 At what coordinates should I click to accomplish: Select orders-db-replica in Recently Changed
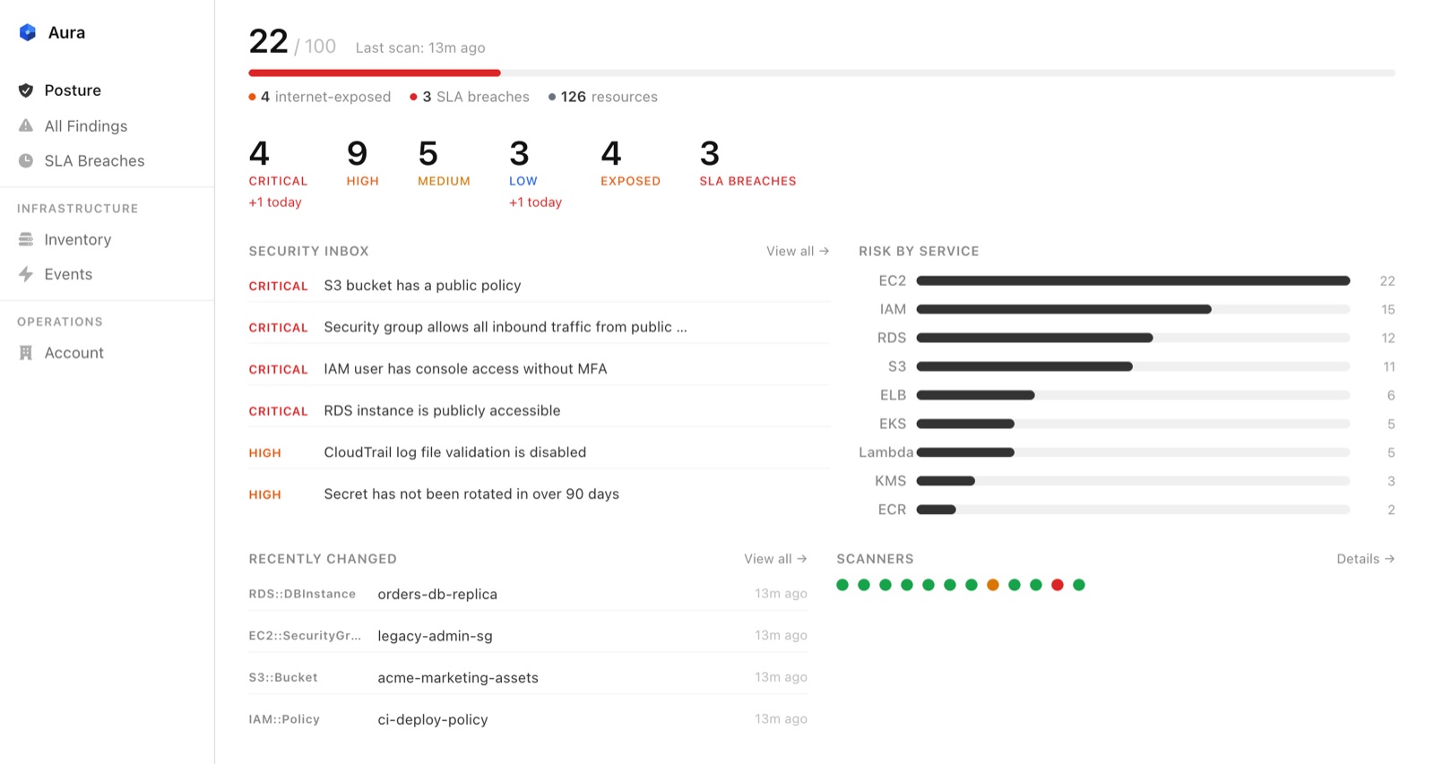(528, 594)
